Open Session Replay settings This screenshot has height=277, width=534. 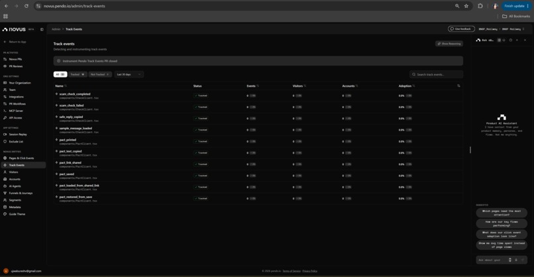coord(18,135)
